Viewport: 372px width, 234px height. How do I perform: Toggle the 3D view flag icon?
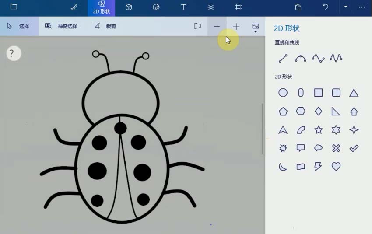pos(197,26)
